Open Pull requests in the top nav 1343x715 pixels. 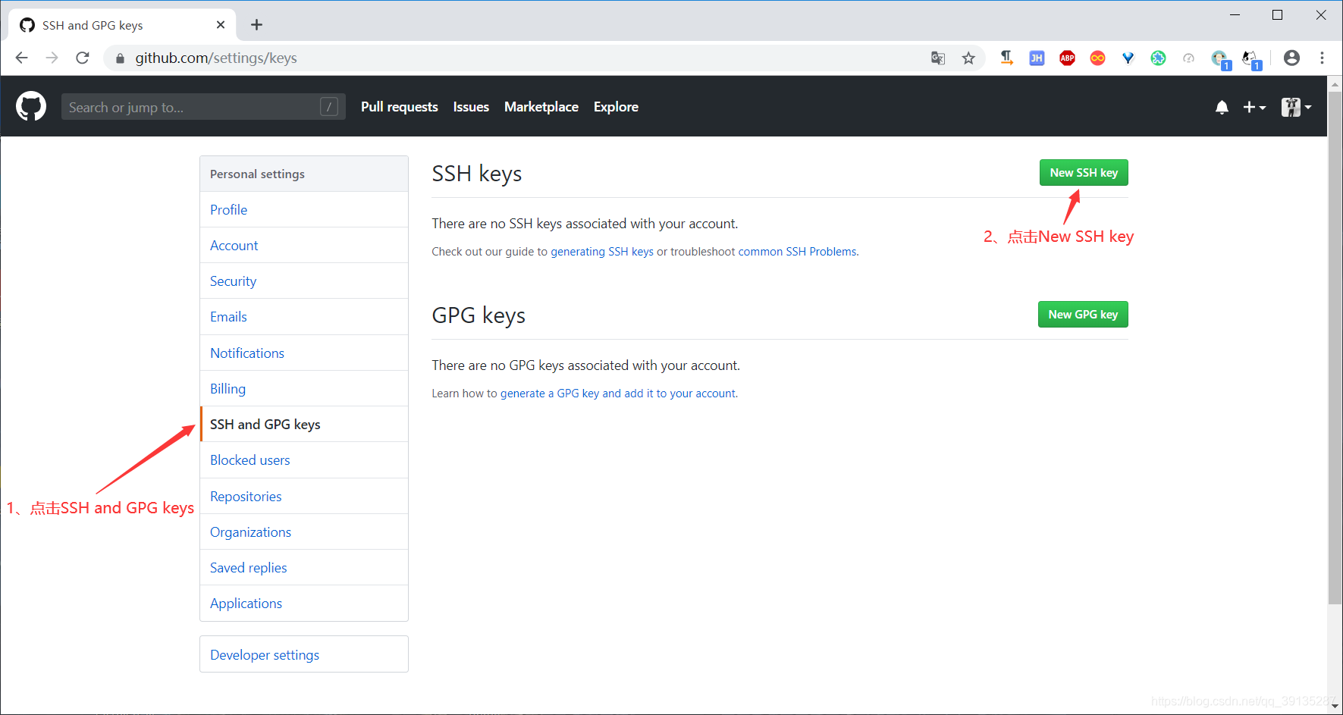[400, 107]
